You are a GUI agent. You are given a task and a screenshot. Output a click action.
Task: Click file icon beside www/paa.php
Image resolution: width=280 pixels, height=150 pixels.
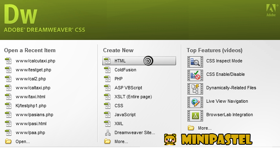click(8, 132)
